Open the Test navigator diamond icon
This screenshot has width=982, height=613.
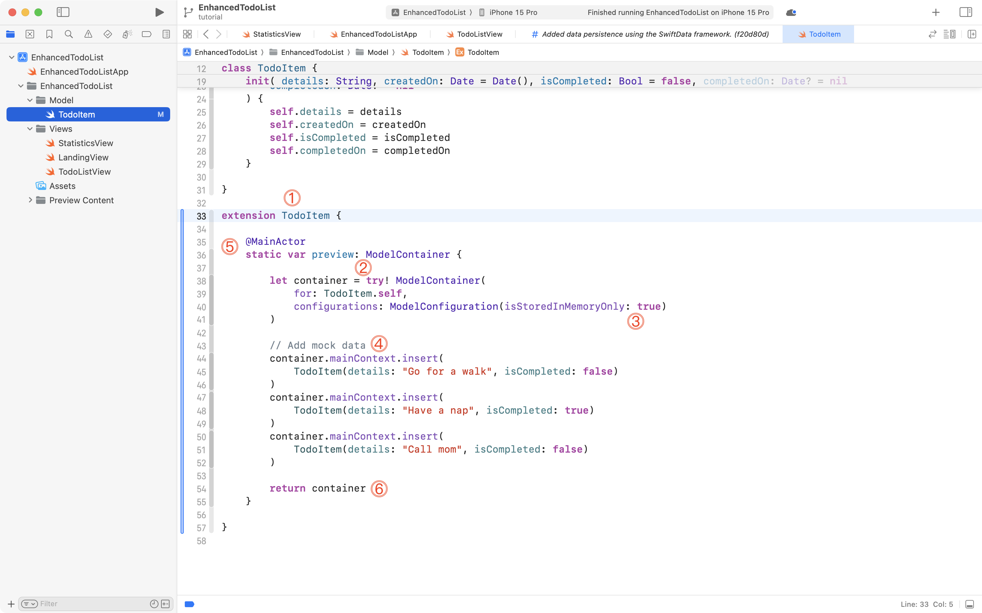pyautogui.click(x=107, y=34)
